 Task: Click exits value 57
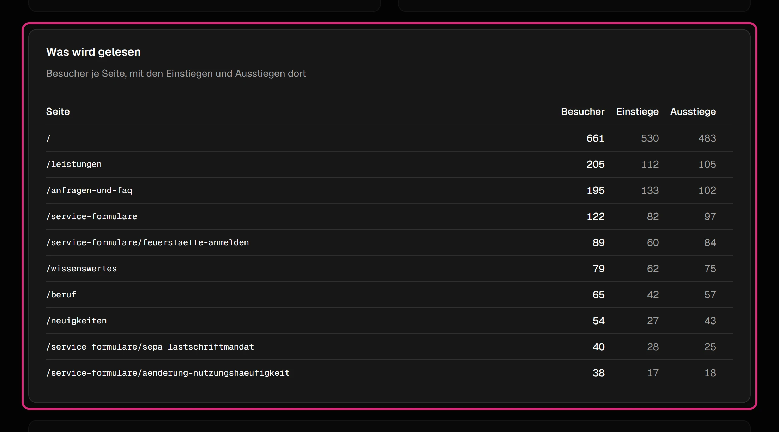coord(710,295)
